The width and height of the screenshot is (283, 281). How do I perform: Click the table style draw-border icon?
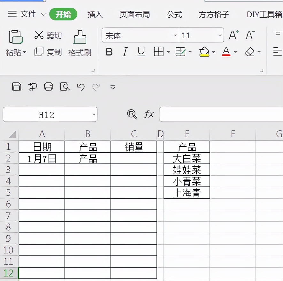pyautogui.click(x=180, y=52)
